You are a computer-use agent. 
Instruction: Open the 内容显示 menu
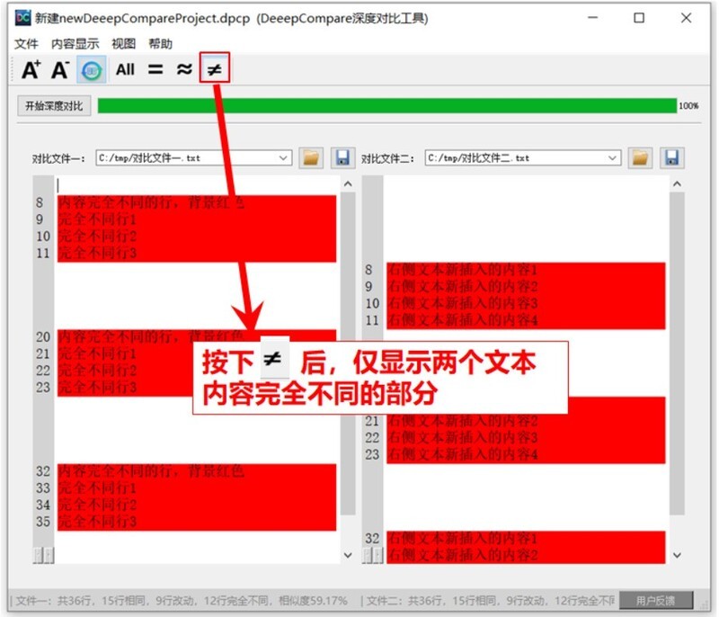coord(75,44)
